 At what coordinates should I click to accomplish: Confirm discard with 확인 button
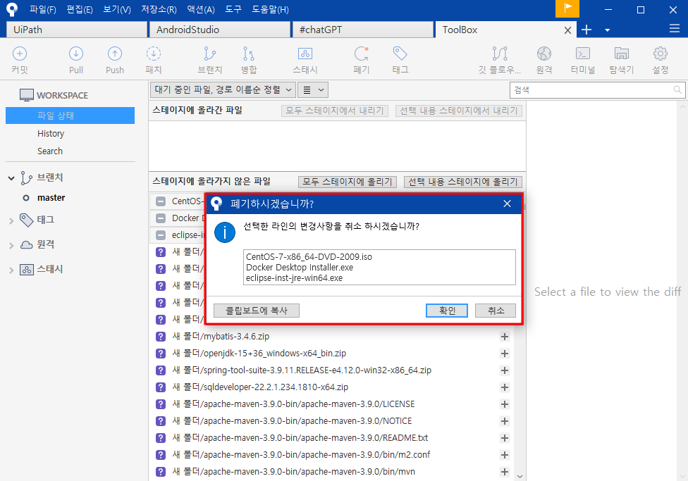[x=447, y=311]
